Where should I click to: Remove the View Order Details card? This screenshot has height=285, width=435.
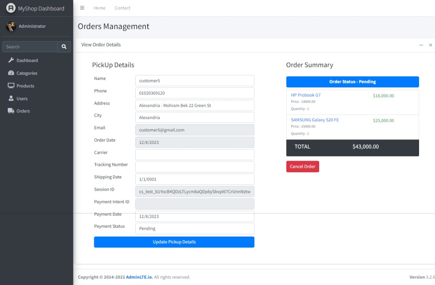click(x=430, y=45)
